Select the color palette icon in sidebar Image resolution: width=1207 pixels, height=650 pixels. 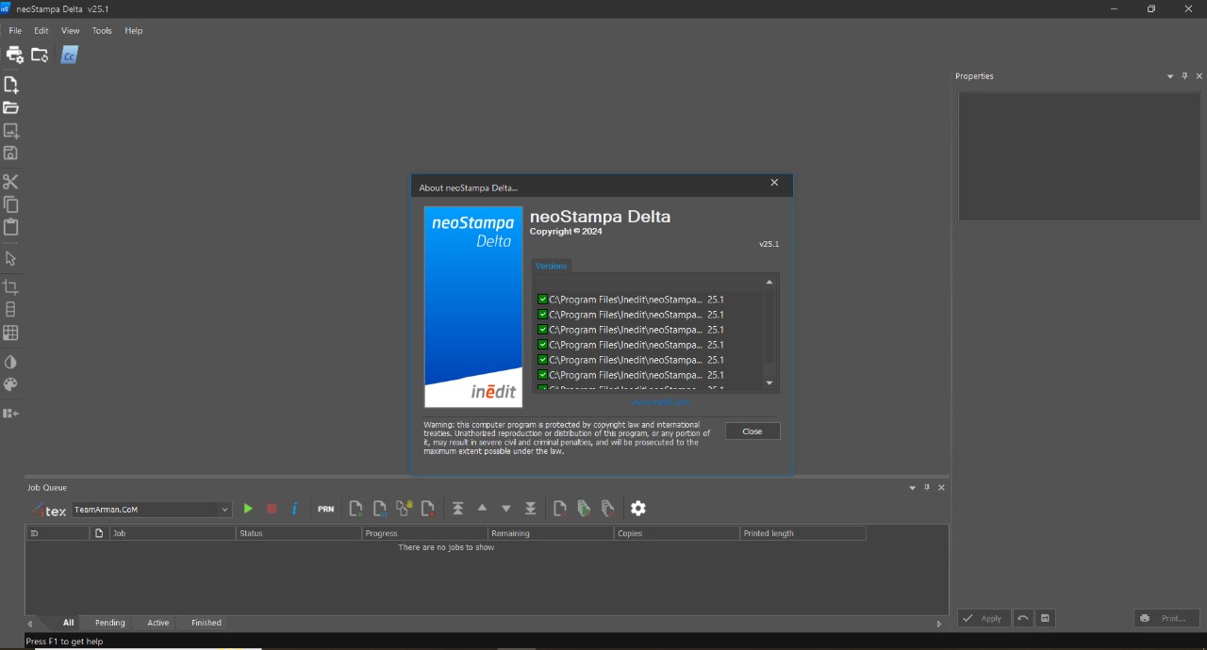[11, 384]
